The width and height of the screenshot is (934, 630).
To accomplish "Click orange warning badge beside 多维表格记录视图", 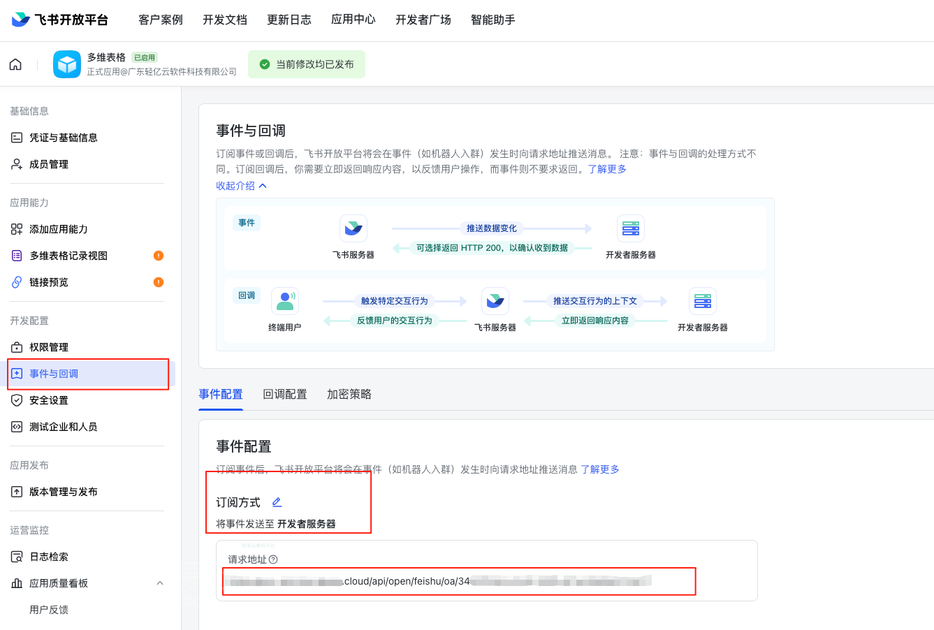I will [159, 256].
